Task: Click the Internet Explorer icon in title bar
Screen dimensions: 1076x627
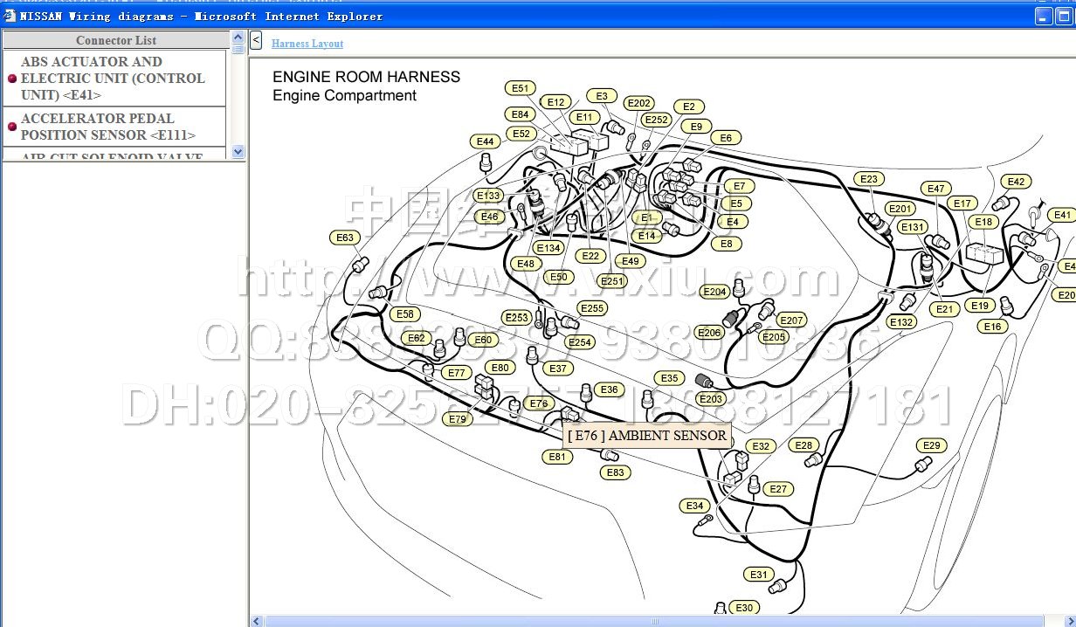Action: point(10,16)
